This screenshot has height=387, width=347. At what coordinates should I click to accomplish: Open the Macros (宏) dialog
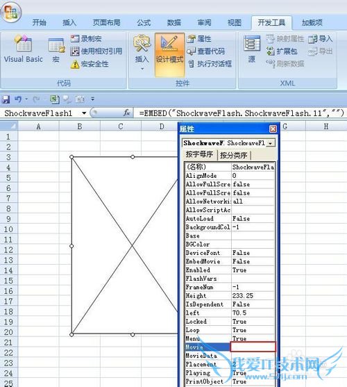pos(56,51)
